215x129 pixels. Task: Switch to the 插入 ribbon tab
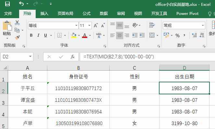[x=44, y=13]
